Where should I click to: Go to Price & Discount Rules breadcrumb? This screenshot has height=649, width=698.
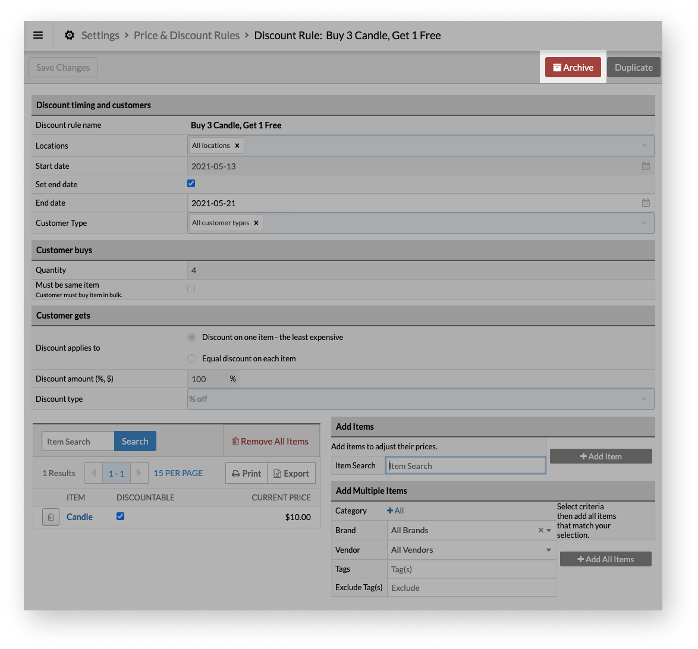coord(187,35)
